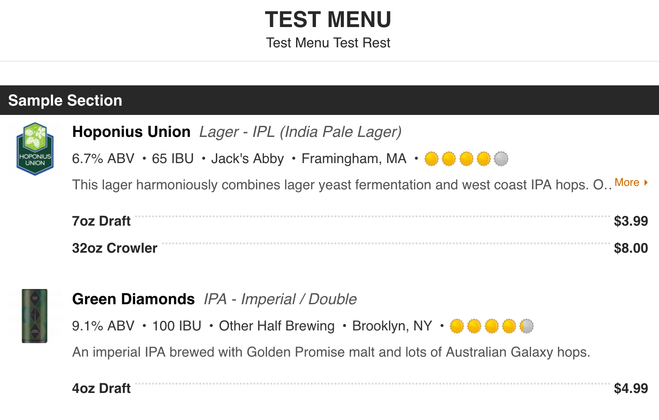659x420 pixels.
Task: Click the TEST MENU heading
Action: coord(328,20)
